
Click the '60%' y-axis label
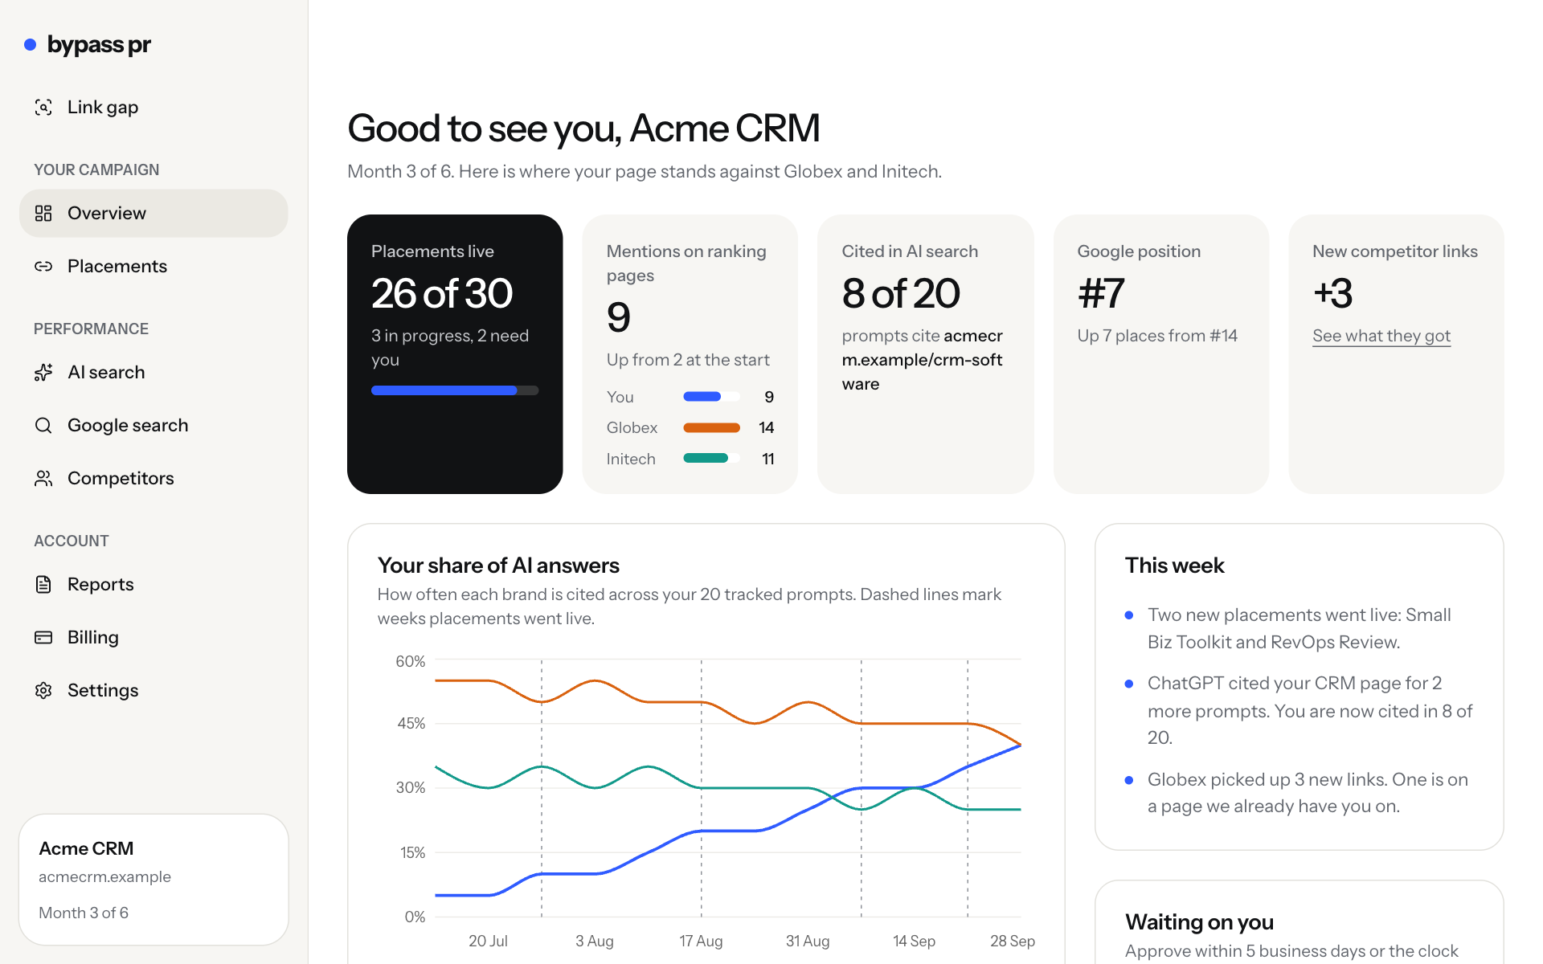point(410,661)
